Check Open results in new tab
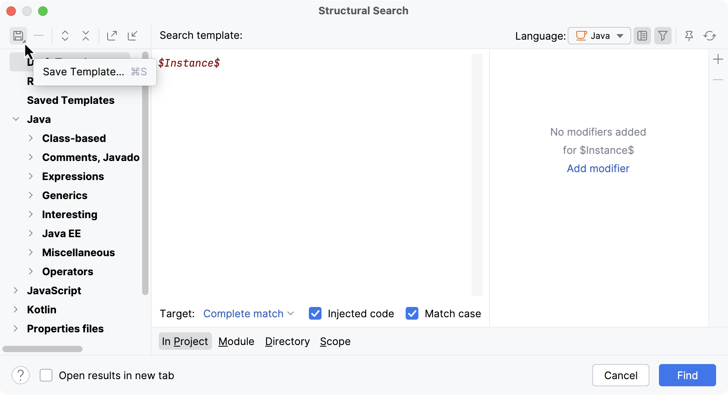This screenshot has height=395, width=728. (46, 375)
